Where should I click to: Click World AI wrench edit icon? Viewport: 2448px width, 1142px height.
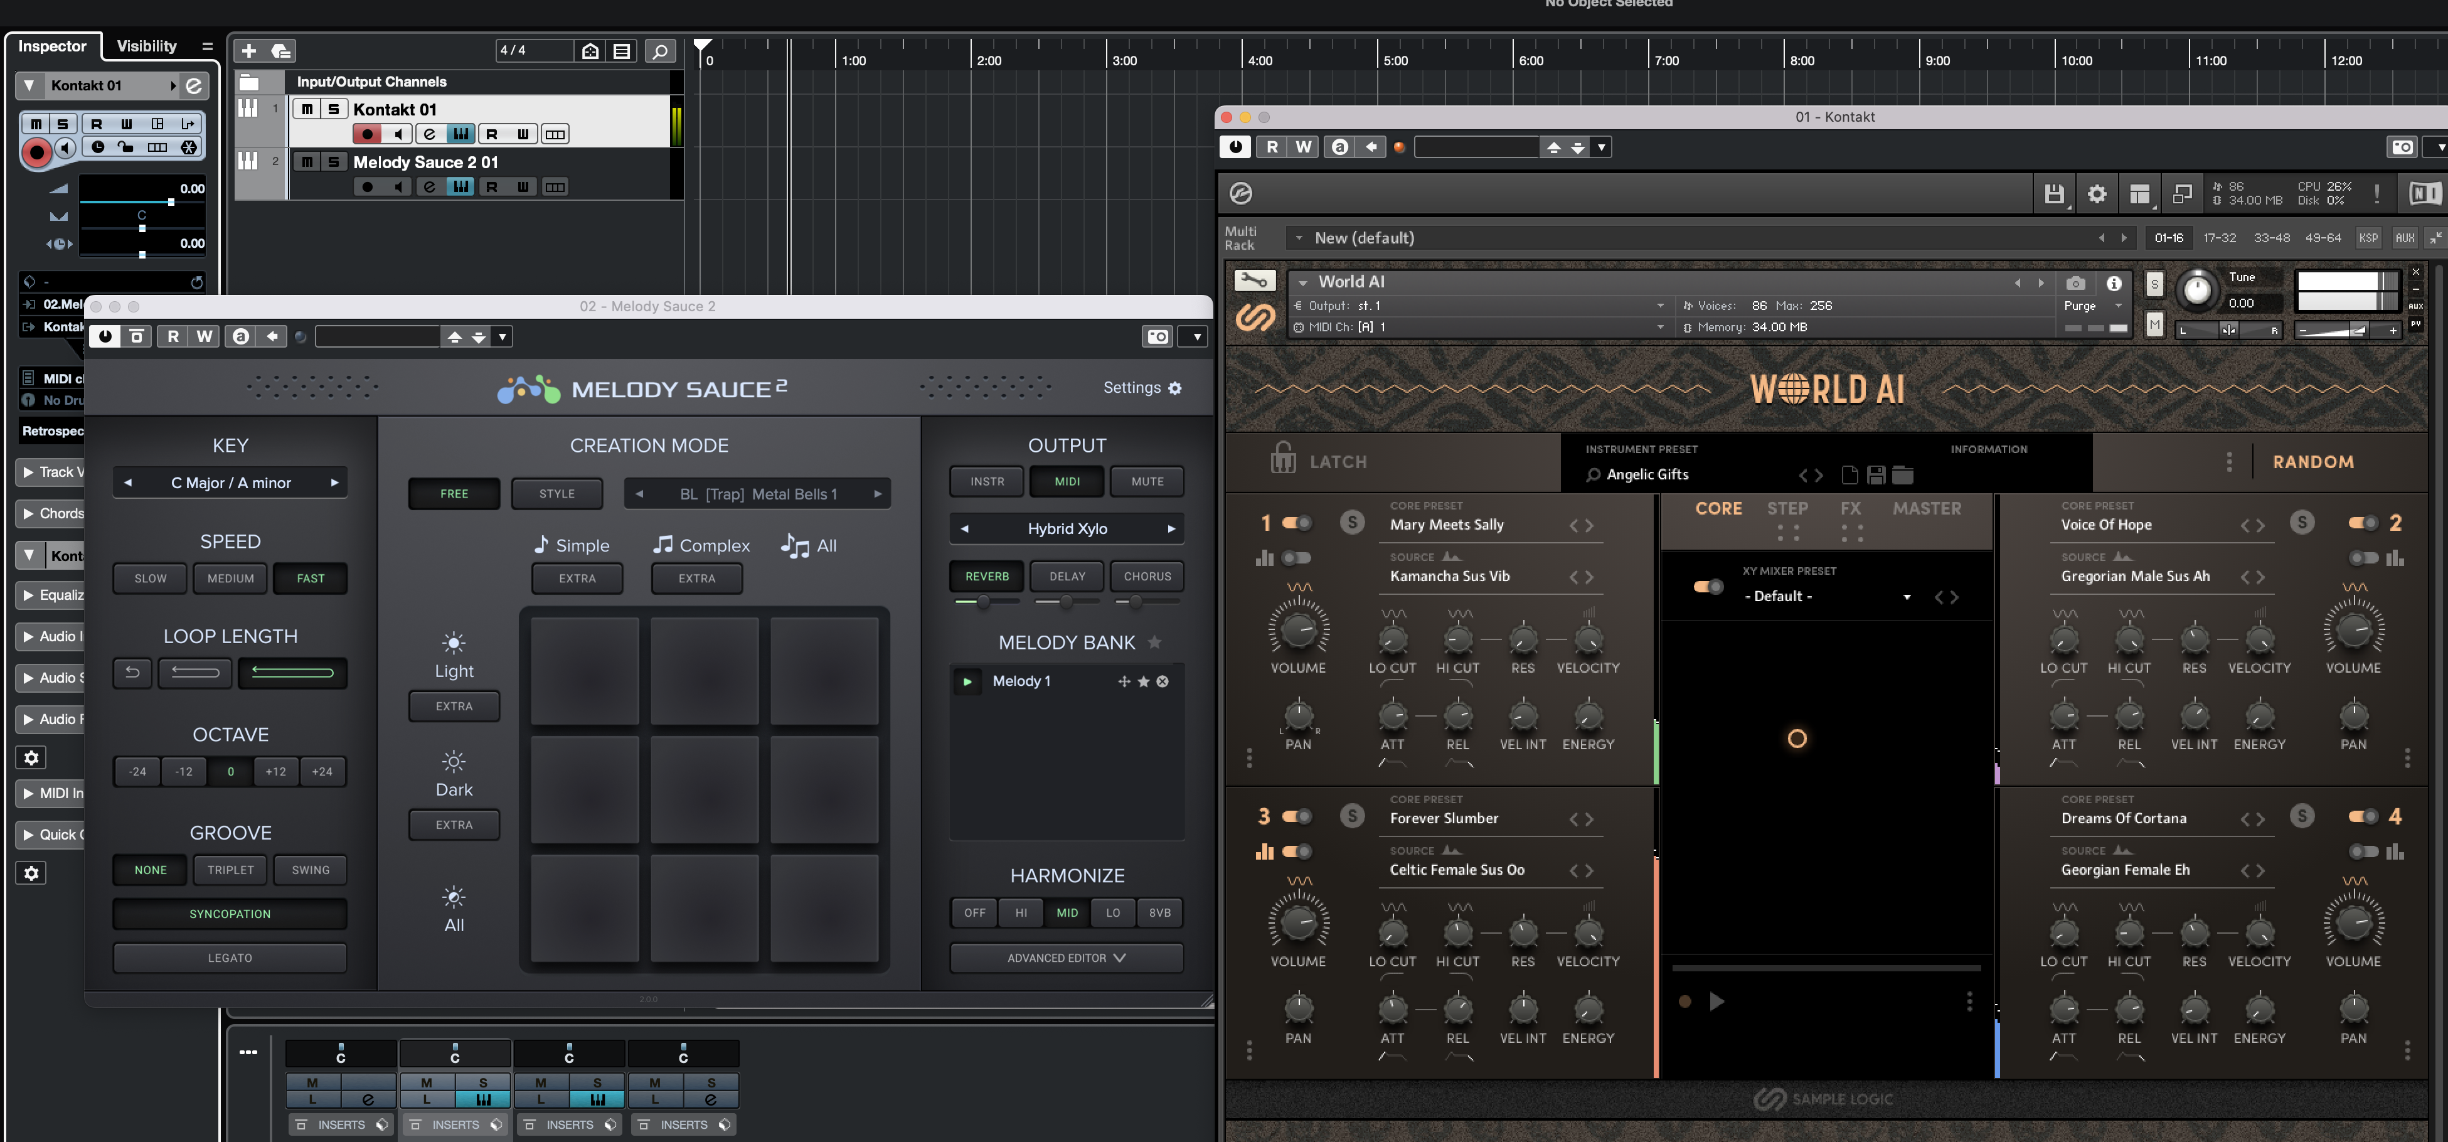click(1254, 281)
